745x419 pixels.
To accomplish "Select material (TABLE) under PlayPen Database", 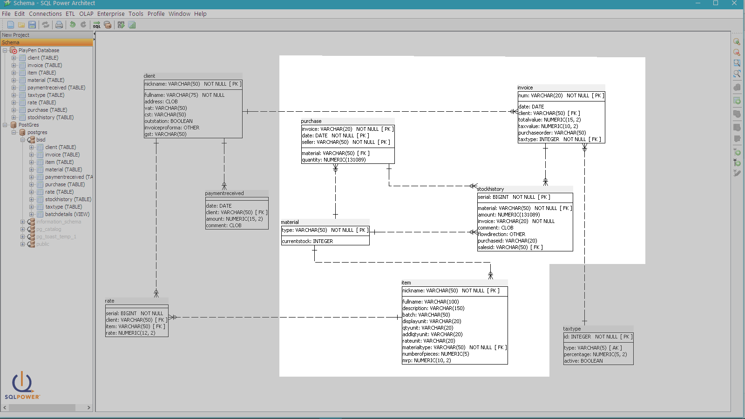I will pyautogui.click(x=46, y=80).
